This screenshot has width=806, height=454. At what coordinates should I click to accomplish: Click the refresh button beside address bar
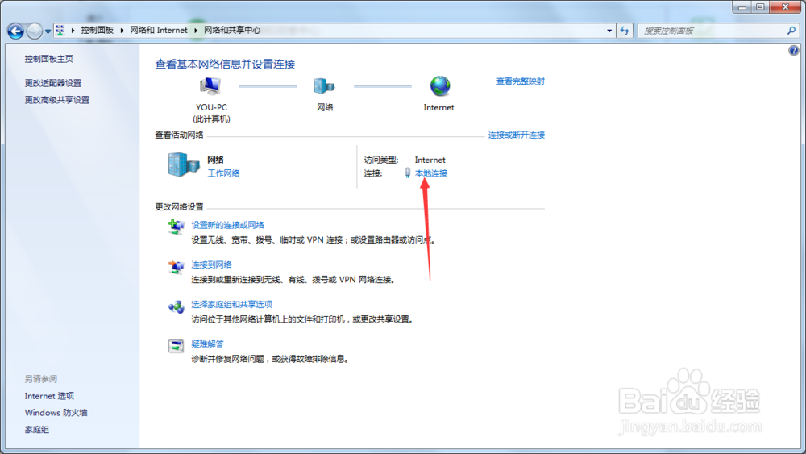(625, 31)
